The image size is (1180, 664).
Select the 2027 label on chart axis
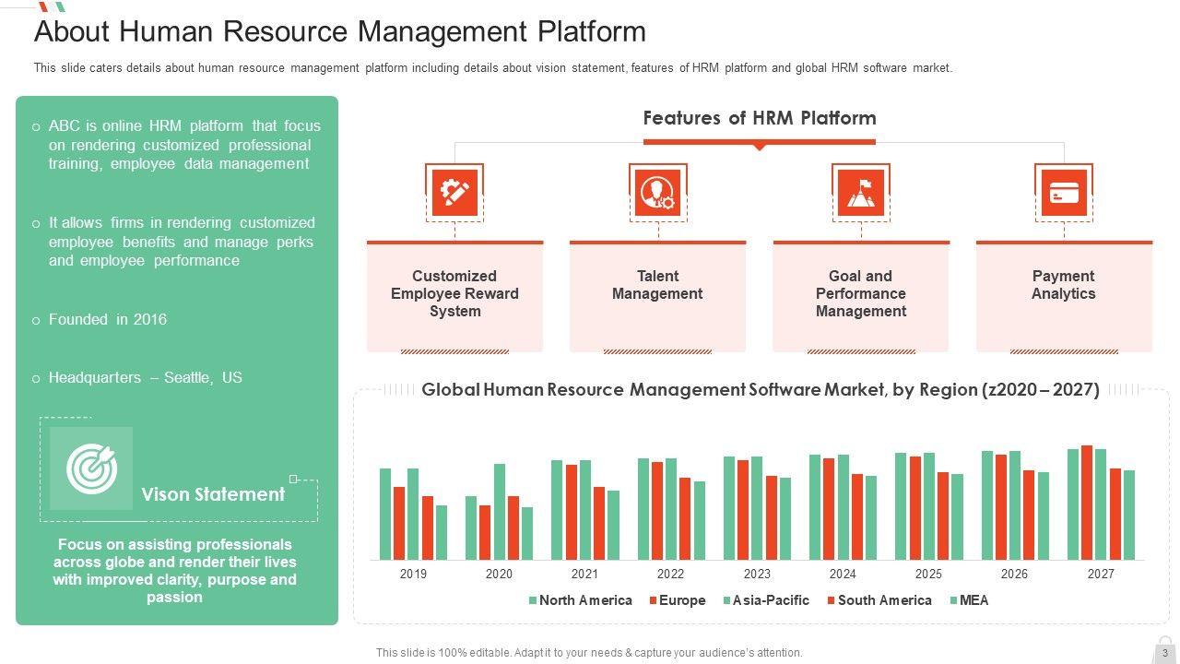pos(1101,574)
